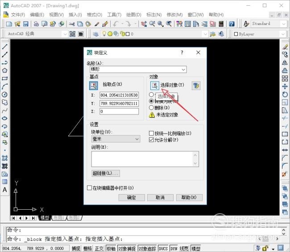Image resolution: width=290 pixels, height=252 pixels.
Task: Click the 取消 button
Action: coord(160,198)
